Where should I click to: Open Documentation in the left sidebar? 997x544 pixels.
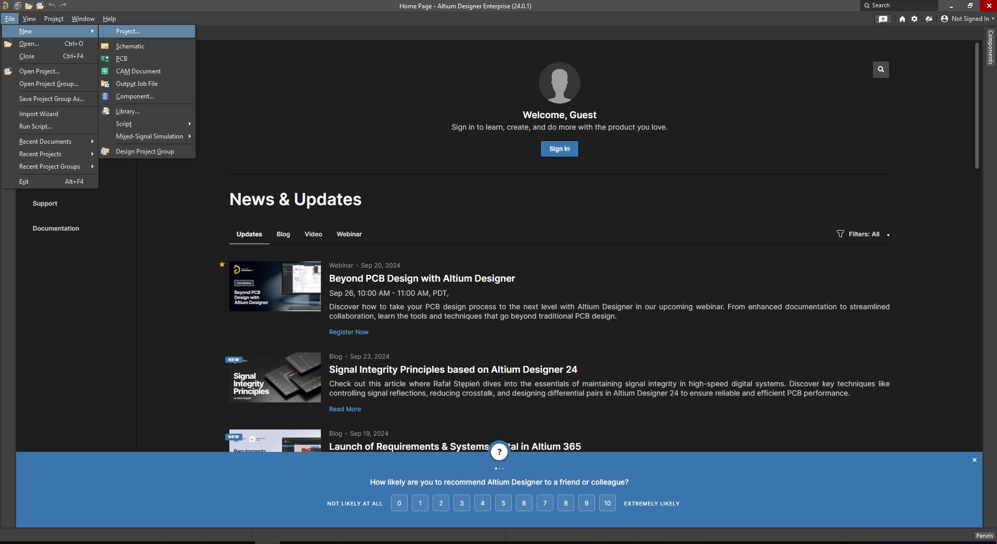[x=56, y=229]
